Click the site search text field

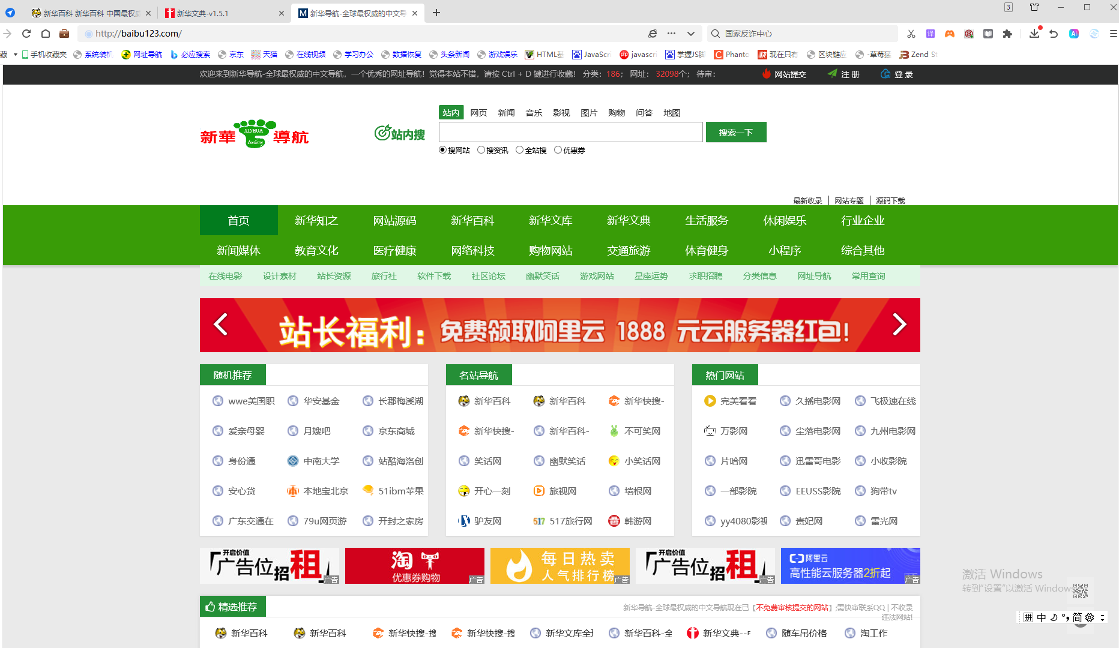(571, 132)
